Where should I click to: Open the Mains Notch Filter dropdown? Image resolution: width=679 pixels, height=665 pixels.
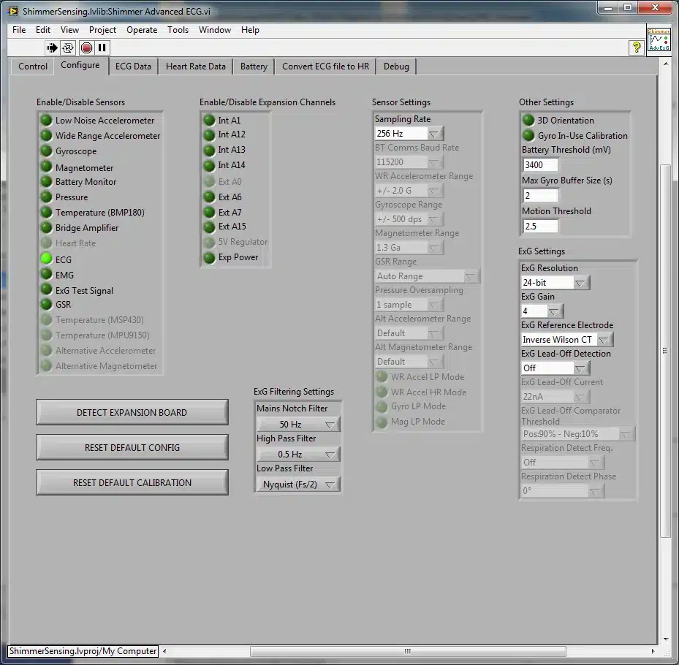298,425
